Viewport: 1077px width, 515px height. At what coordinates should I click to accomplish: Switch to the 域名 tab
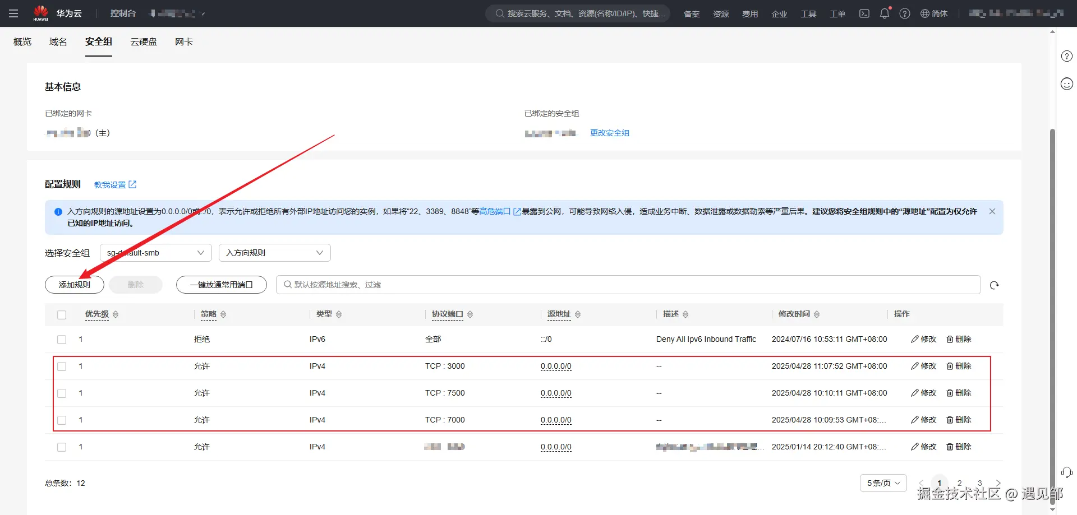(58, 42)
